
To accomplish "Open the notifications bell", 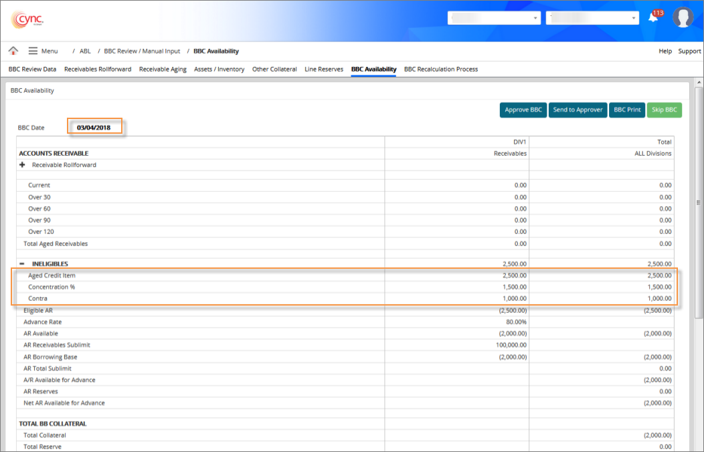I will [x=654, y=18].
